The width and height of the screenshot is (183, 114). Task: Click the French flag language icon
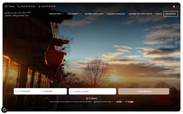click(174, 7)
